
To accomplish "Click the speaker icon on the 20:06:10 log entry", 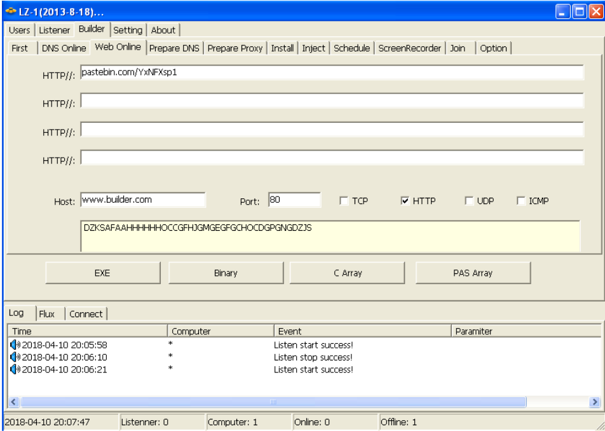I will pyautogui.click(x=15, y=357).
